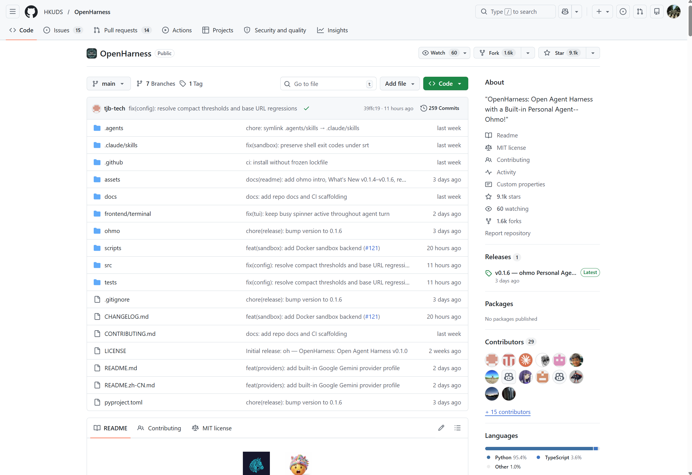Viewport: 692px width, 475px height.
Task: Open the green Code dropdown
Action: tap(445, 84)
